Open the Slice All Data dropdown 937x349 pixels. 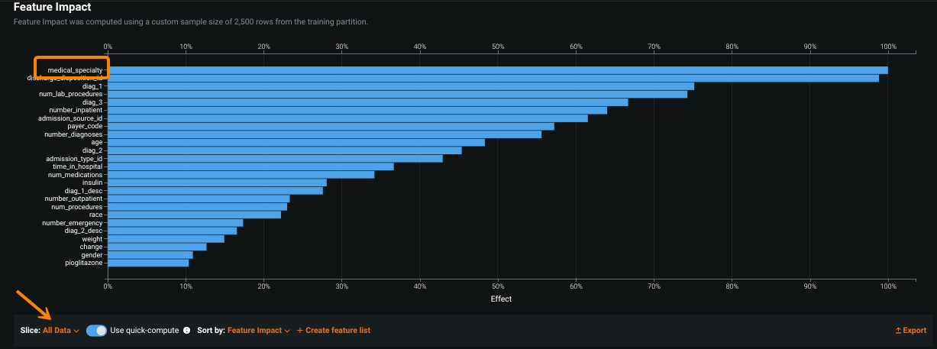pyautogui.click(x=61, y=331)
